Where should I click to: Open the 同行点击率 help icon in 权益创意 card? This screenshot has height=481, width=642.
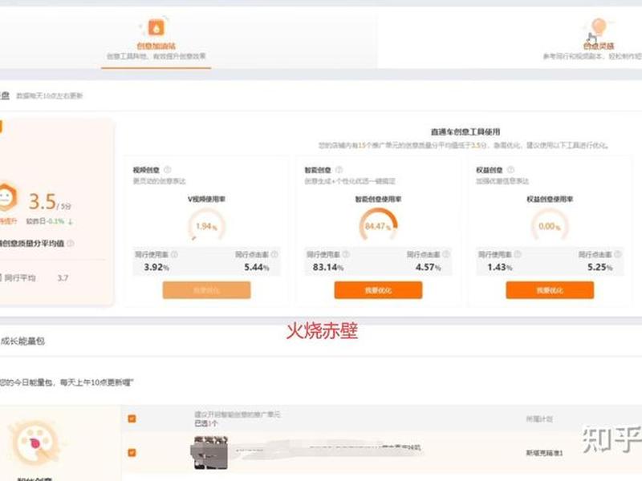click(x=617, y=254)
